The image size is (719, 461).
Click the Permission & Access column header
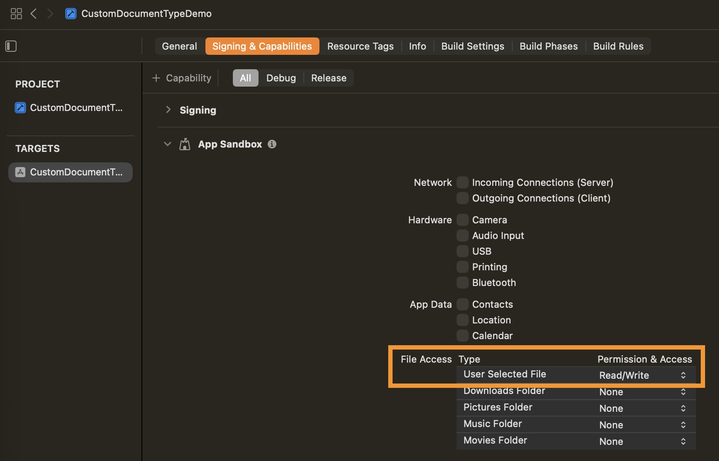645,359
